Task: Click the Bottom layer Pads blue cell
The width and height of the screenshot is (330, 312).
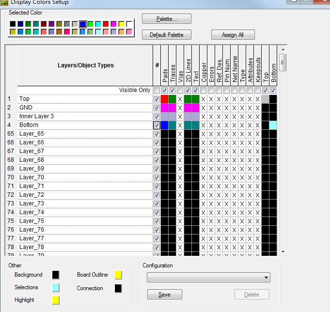Action: click(x=164, y=125)
